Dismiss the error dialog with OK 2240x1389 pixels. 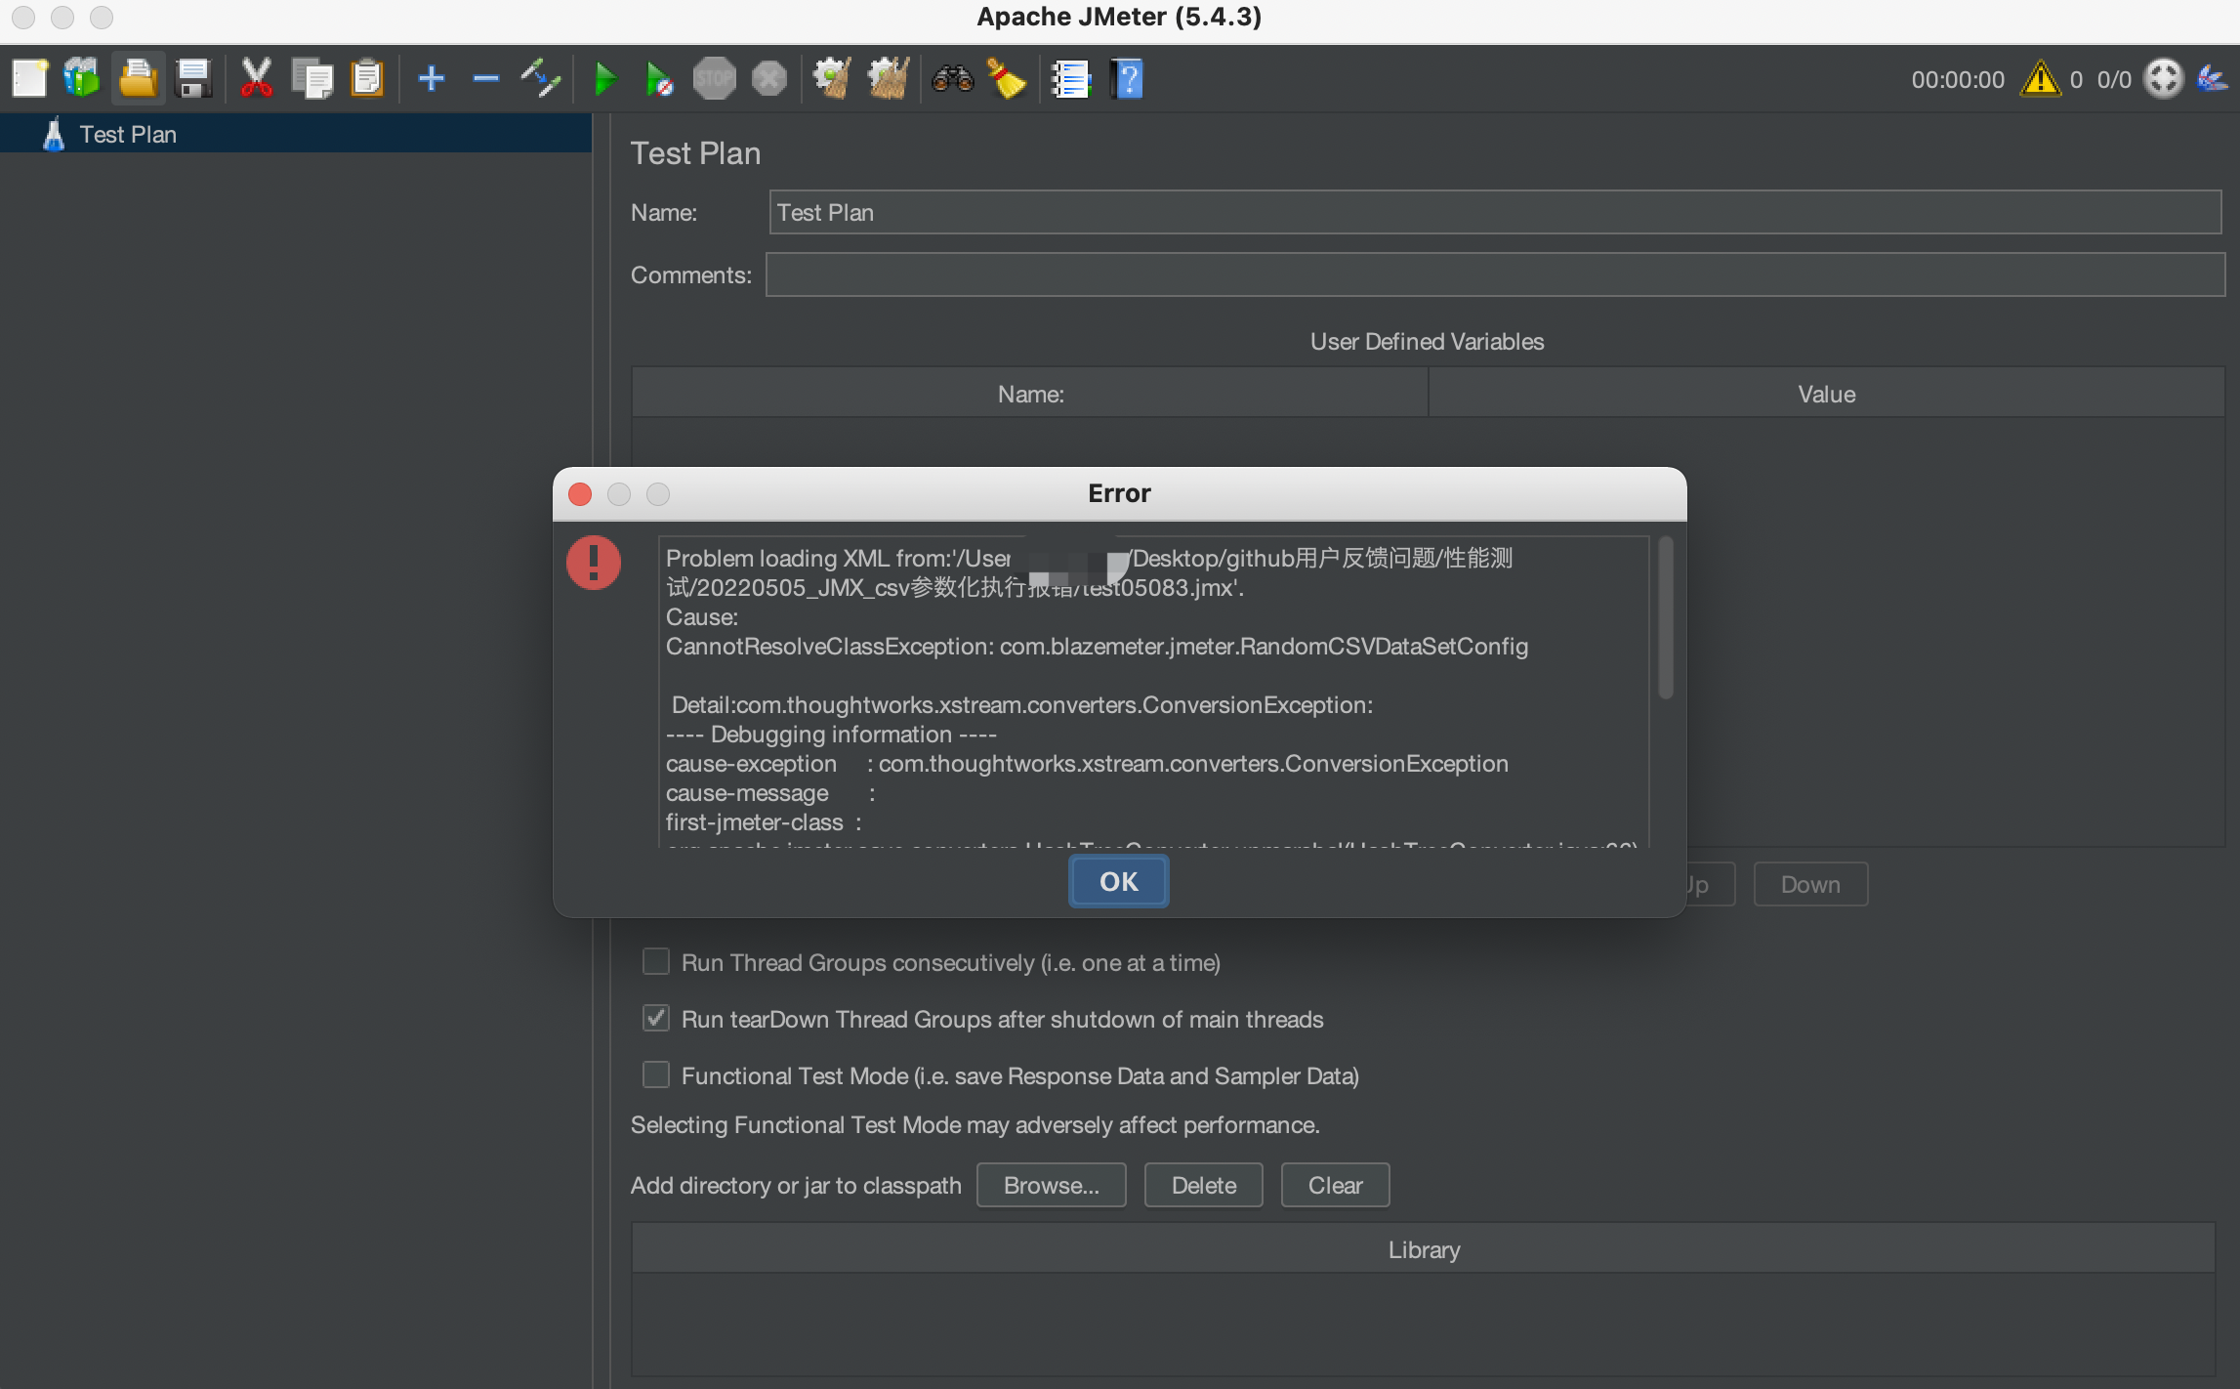pos(1118,880)
